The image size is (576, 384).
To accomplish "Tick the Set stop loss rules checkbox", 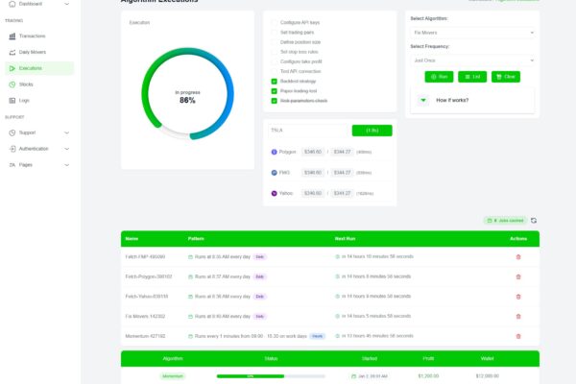I will 275,51.
